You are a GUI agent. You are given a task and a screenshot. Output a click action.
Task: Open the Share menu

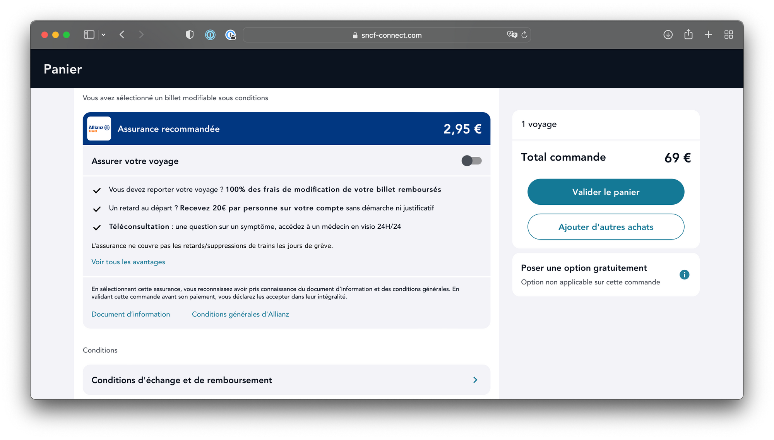689,34
